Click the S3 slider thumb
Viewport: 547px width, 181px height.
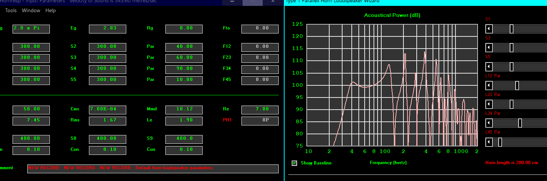click(x=512, y=47)
